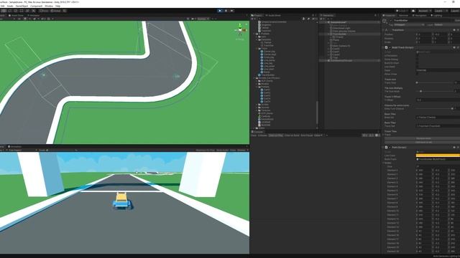
Task: Switch to the Asset Store tab
Action: 16,16
